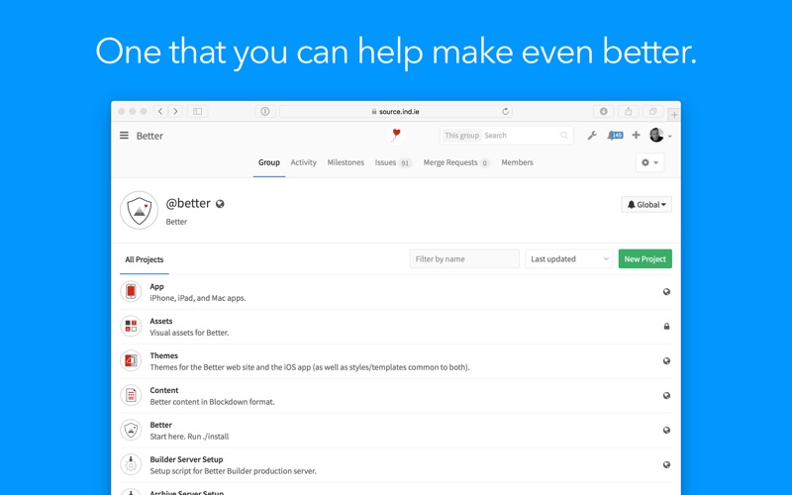
Task: Click the Safari sidebar toggle icon
Action: point(197,112)
